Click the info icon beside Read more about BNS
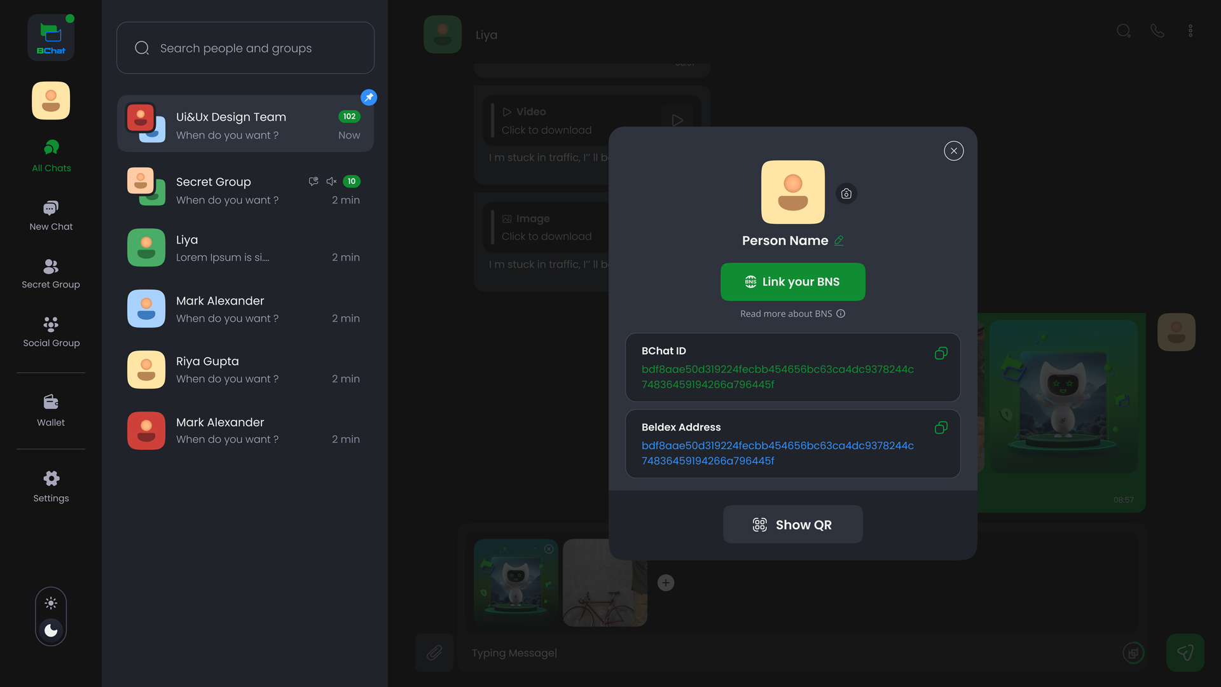 click(x=841, y=314)
